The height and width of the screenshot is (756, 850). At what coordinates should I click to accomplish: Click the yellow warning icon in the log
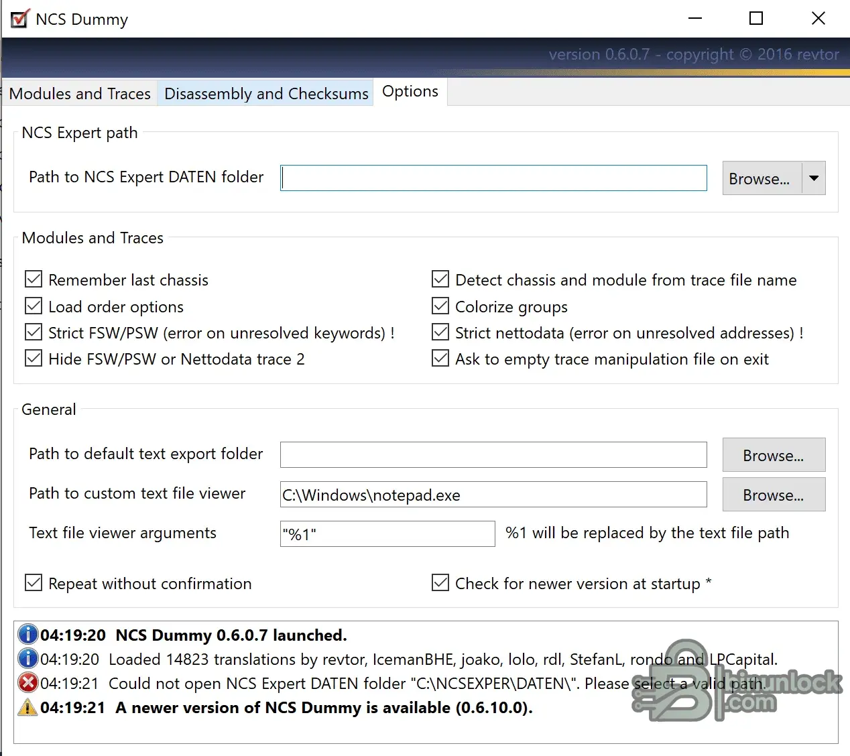point(27,707)
